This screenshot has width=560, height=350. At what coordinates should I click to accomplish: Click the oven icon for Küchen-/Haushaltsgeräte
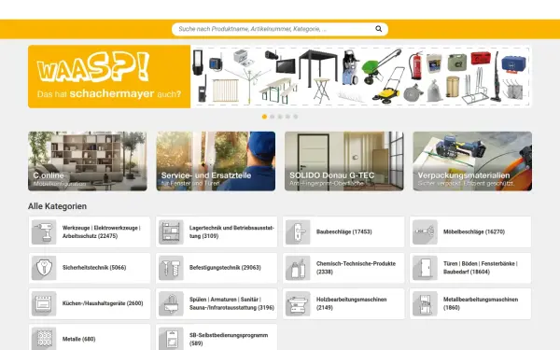point(44,303)
